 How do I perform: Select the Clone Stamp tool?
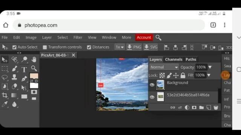pyautogui.click(x=14, y=77)
